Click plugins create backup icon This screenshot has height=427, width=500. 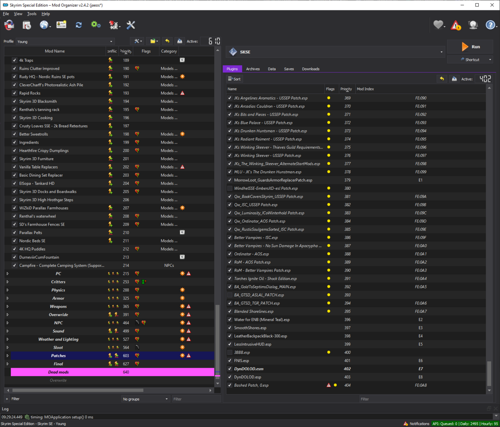point(454,79)
